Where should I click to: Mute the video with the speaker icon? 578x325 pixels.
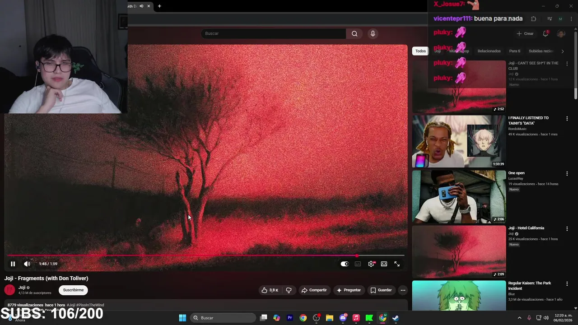point(27,264)
